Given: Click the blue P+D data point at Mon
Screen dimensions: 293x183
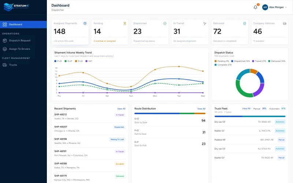Looking at the screenshot, I should click(x=155, y=81).
